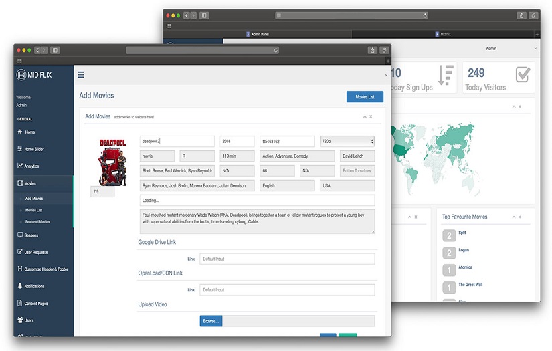Click The Great Wall movie entry
Screen dimensions: 552x351
coord(470,285)
